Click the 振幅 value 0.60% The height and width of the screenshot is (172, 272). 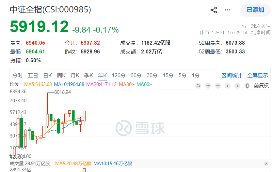[33, 61]
